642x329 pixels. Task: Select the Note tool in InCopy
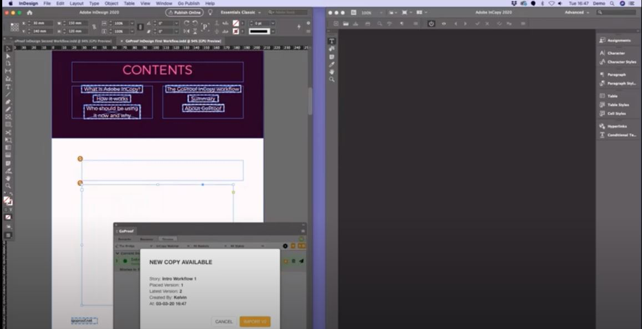(x=332, y=57)
